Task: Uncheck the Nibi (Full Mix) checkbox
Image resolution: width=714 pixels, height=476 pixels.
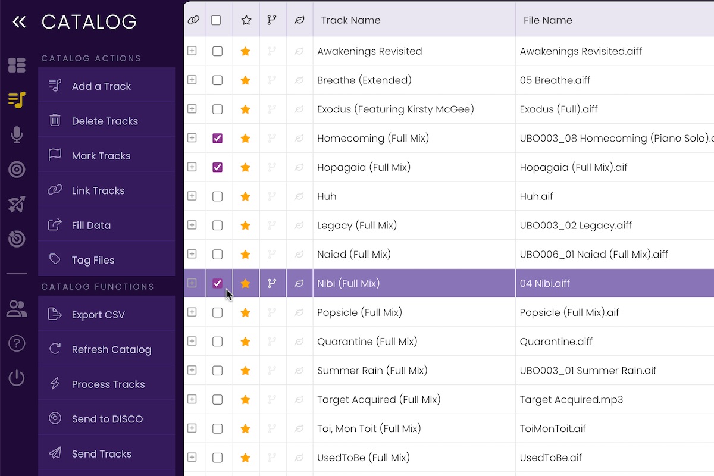Action: click(x=217, y=284)
